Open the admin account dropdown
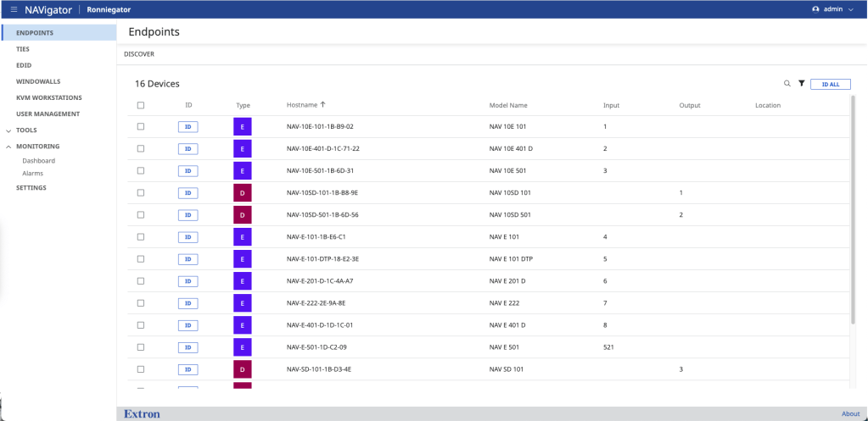This screenshot has height=421, width=868. 850,8
